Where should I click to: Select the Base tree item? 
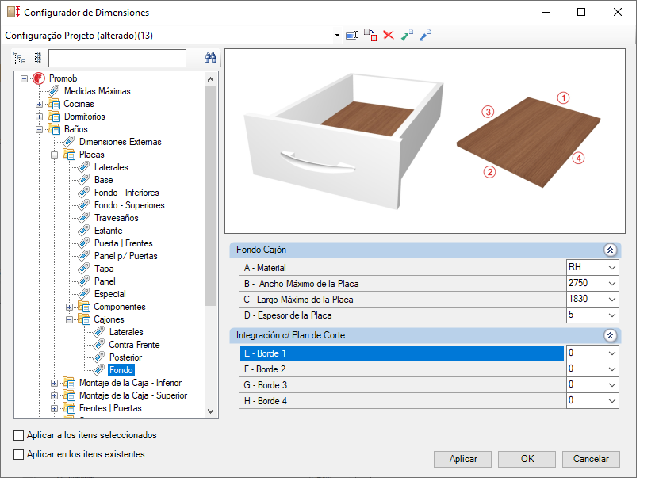[103, 180]
